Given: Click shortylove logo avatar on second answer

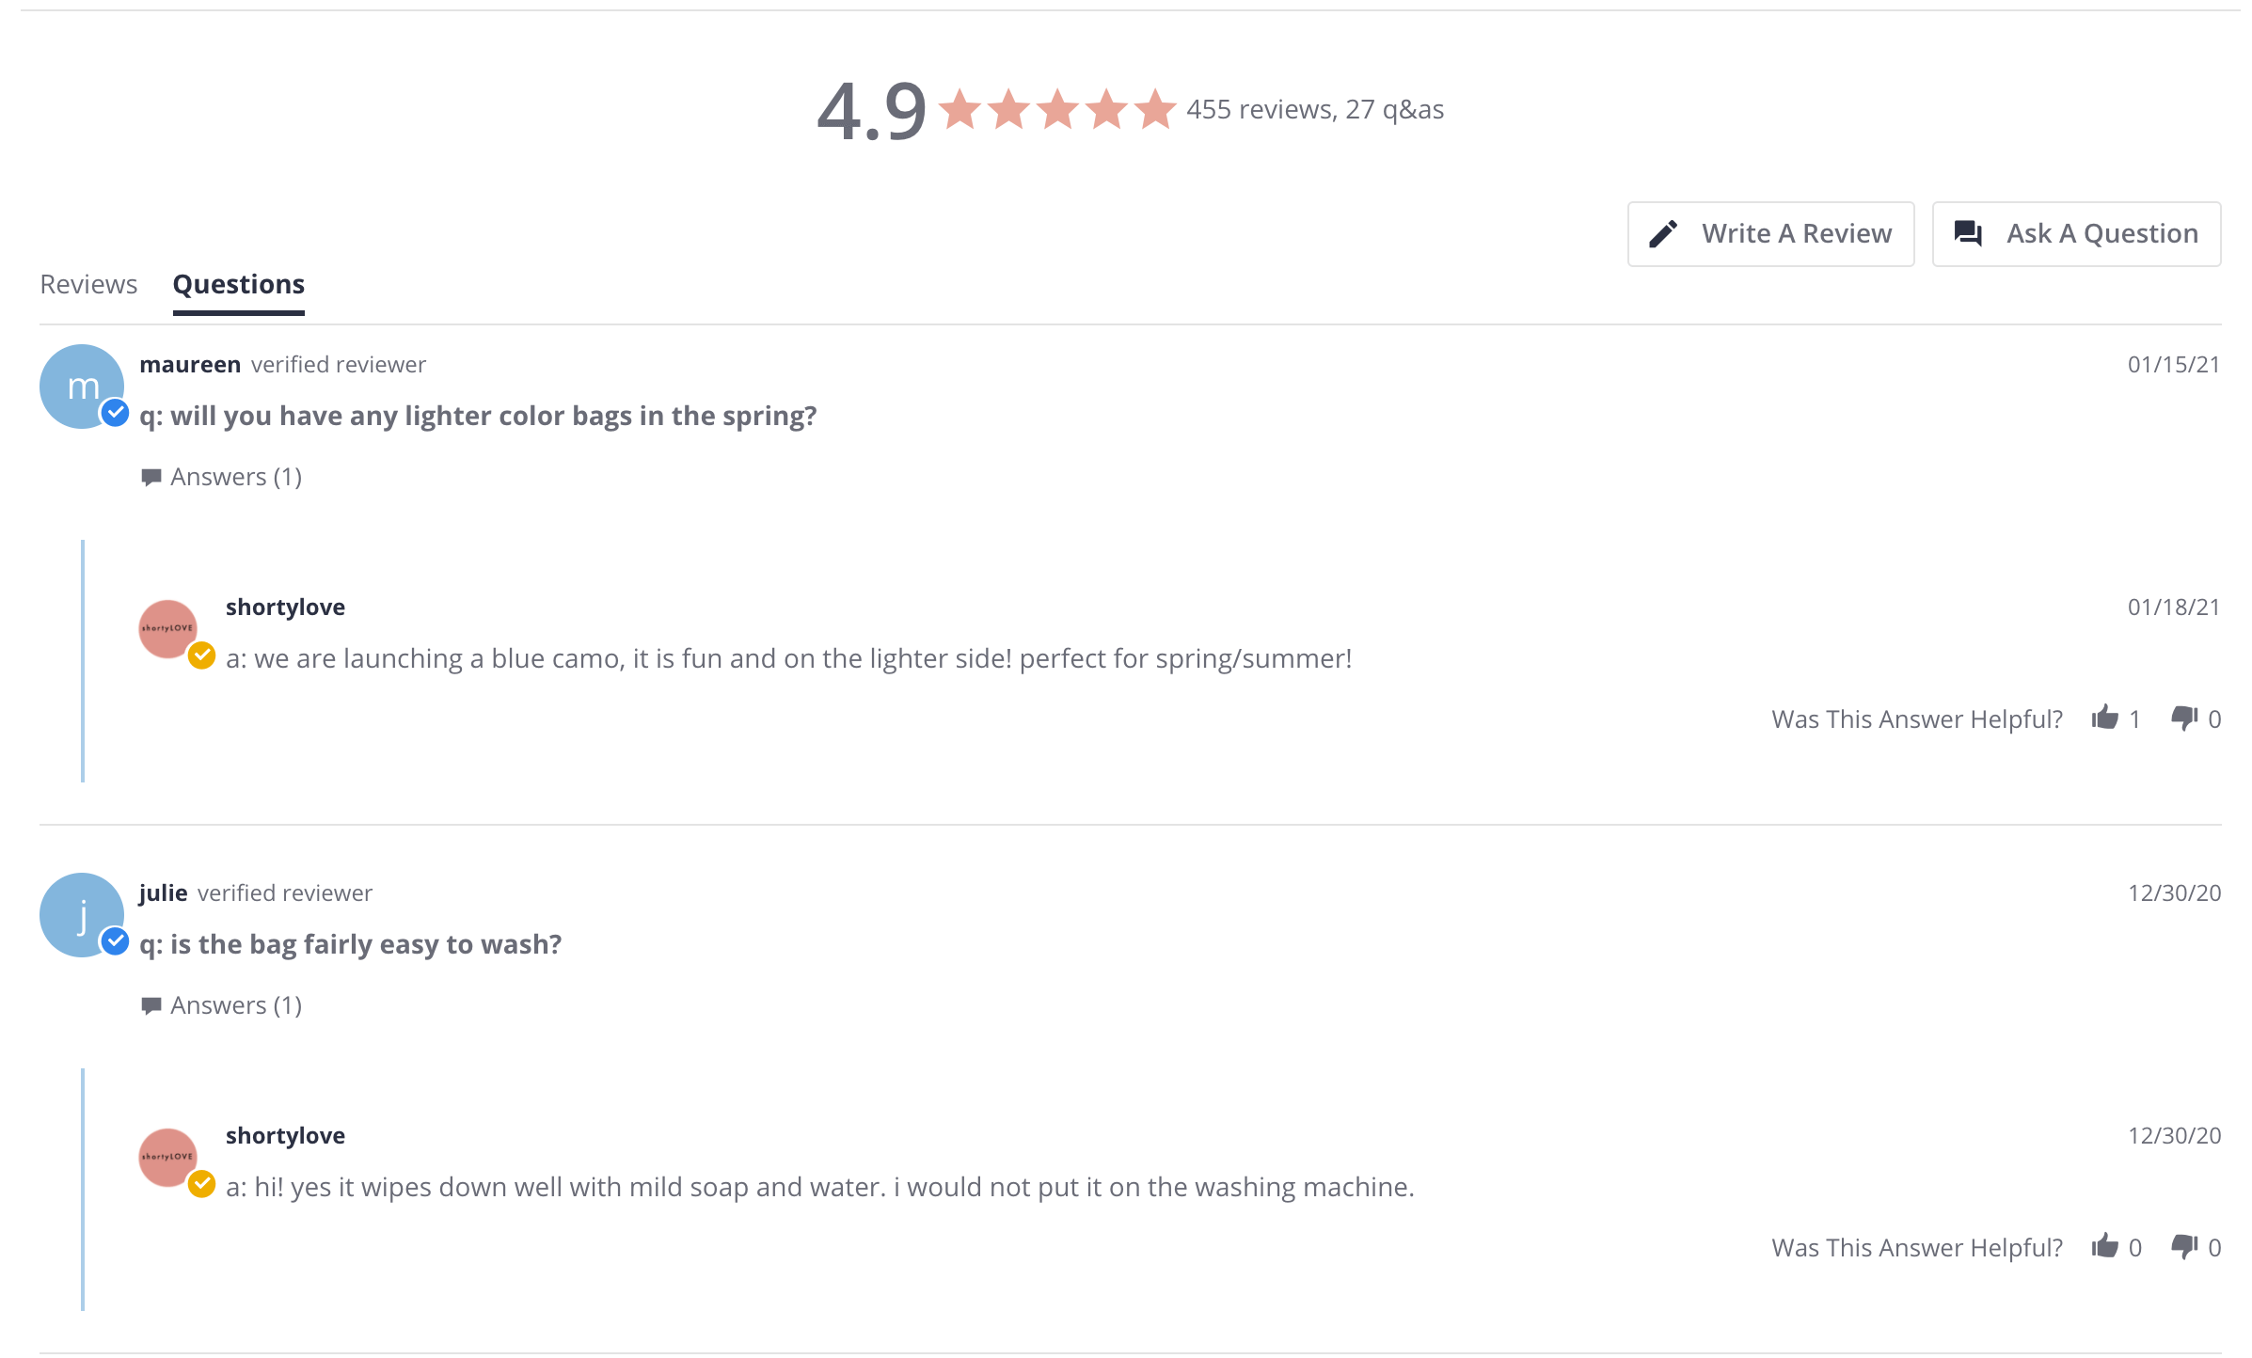Looking at the screenshot, I should (167, 1158).
